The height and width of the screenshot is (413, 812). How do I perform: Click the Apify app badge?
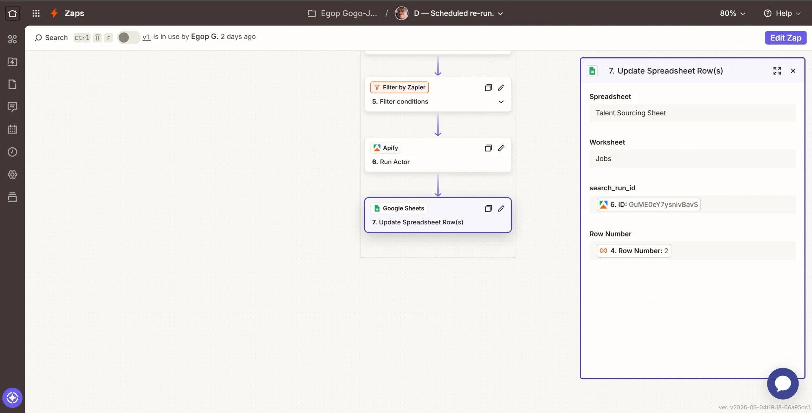tap(386, 148)
